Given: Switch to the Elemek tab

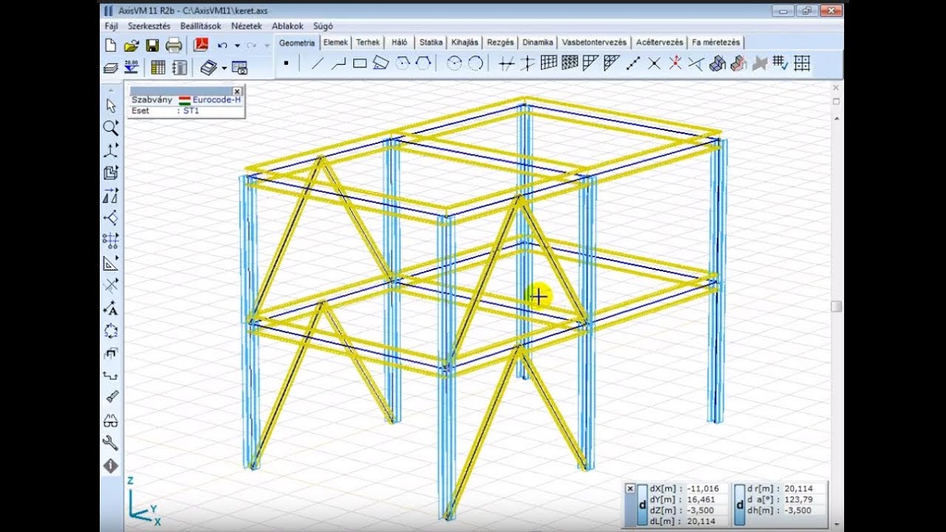Looking at the screenshot, I should (x=336, y=42).
